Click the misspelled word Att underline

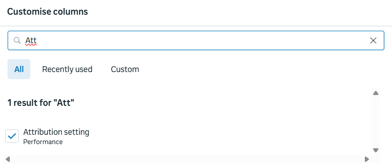(31, 45)
